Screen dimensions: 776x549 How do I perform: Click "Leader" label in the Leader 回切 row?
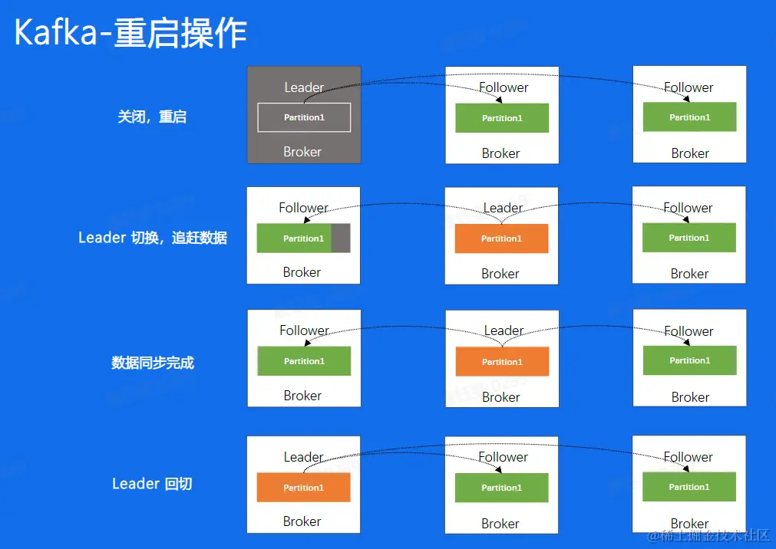[303, 457]
